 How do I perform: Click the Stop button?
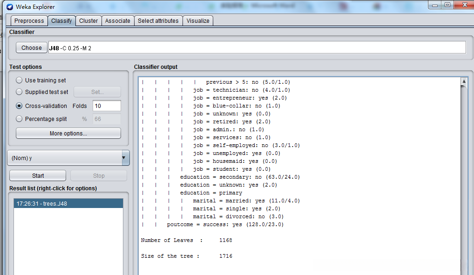point(99,175)
